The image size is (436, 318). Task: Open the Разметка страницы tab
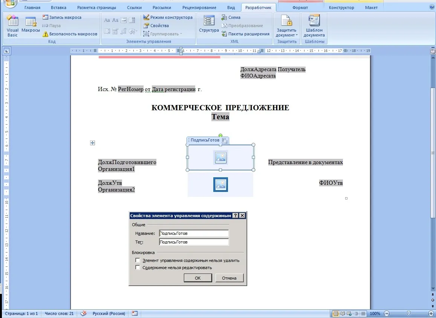96,8
